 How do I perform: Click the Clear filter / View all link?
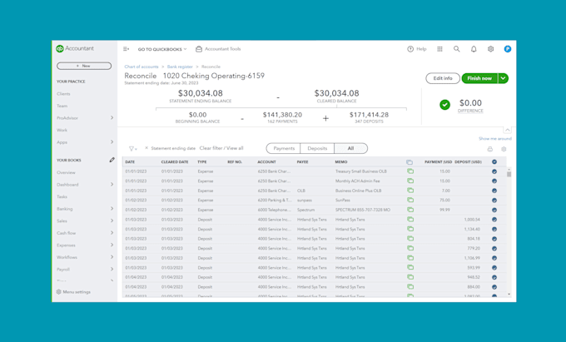coord(221,148)
